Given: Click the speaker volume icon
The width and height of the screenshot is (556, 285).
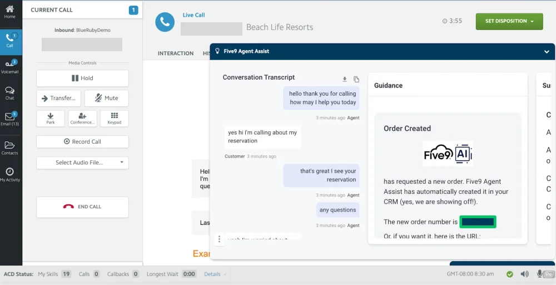Looking at the screenshot, I should (524, 274).
